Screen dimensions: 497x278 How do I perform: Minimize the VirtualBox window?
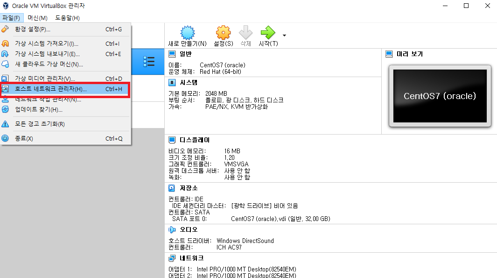coord(445,6)
